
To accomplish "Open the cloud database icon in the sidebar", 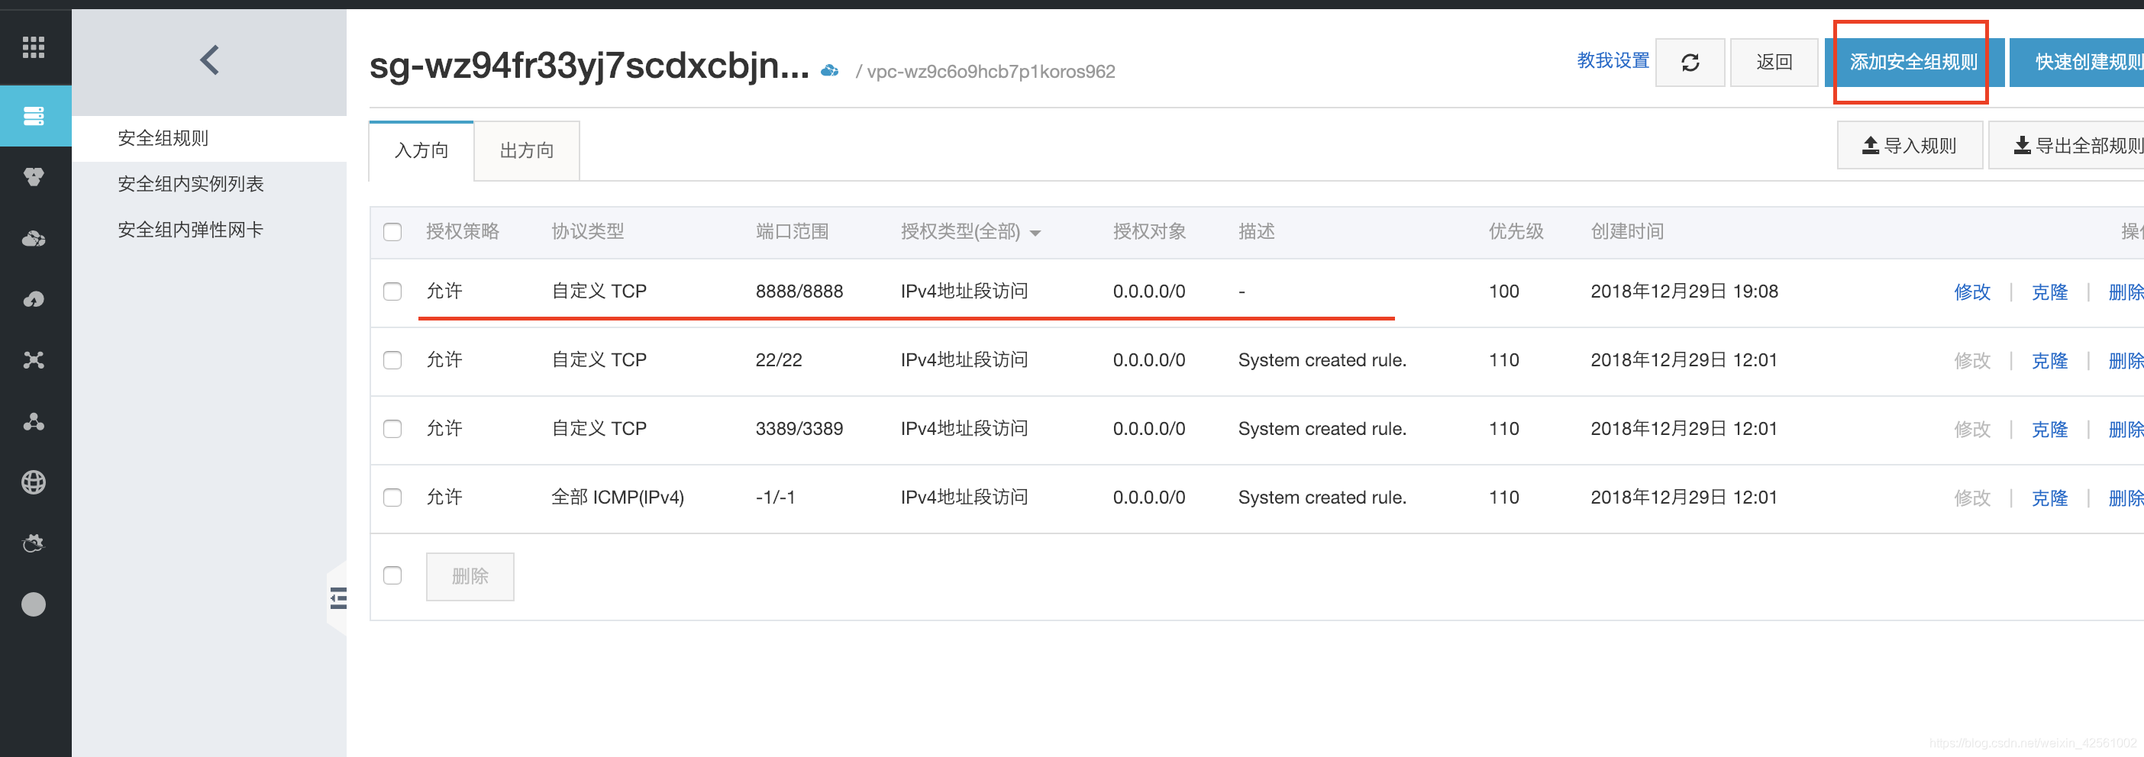I will point(34,239).
